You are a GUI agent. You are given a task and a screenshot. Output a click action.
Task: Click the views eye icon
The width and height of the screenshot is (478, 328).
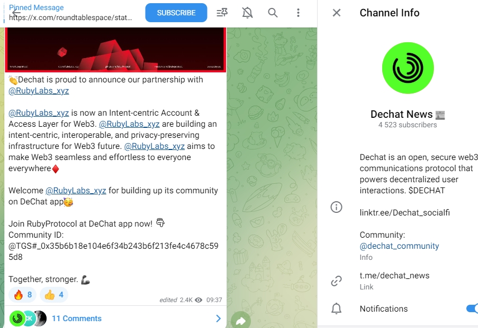[199, 300]
